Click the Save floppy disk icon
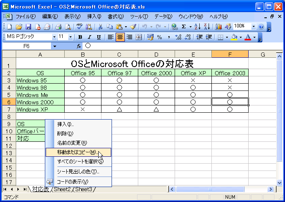This screenshot has height=202, width=285. [x=28, y=27]
